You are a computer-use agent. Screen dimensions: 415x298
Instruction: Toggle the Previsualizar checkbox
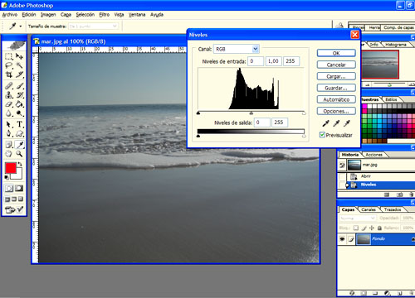pyautogui.click(x=322, y=135)
